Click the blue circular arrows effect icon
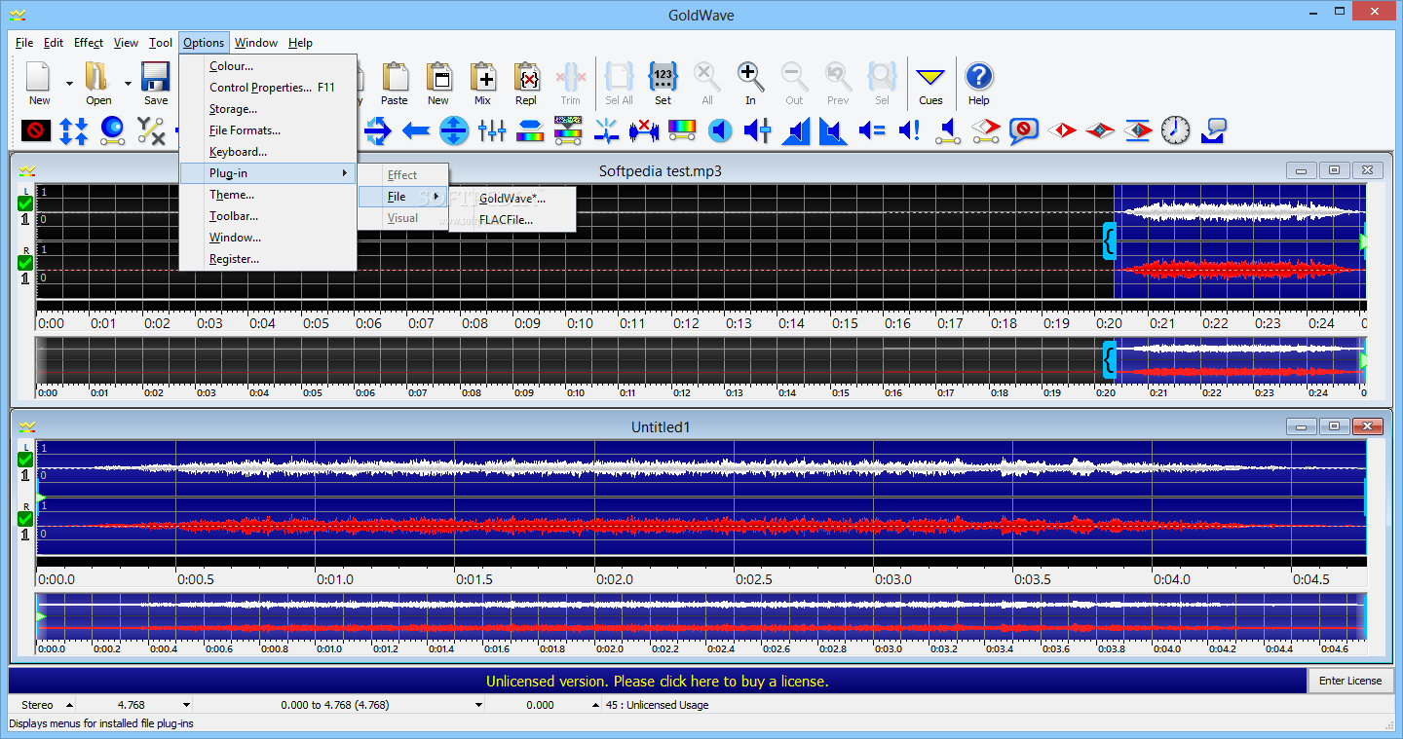 tap(378, 129)
